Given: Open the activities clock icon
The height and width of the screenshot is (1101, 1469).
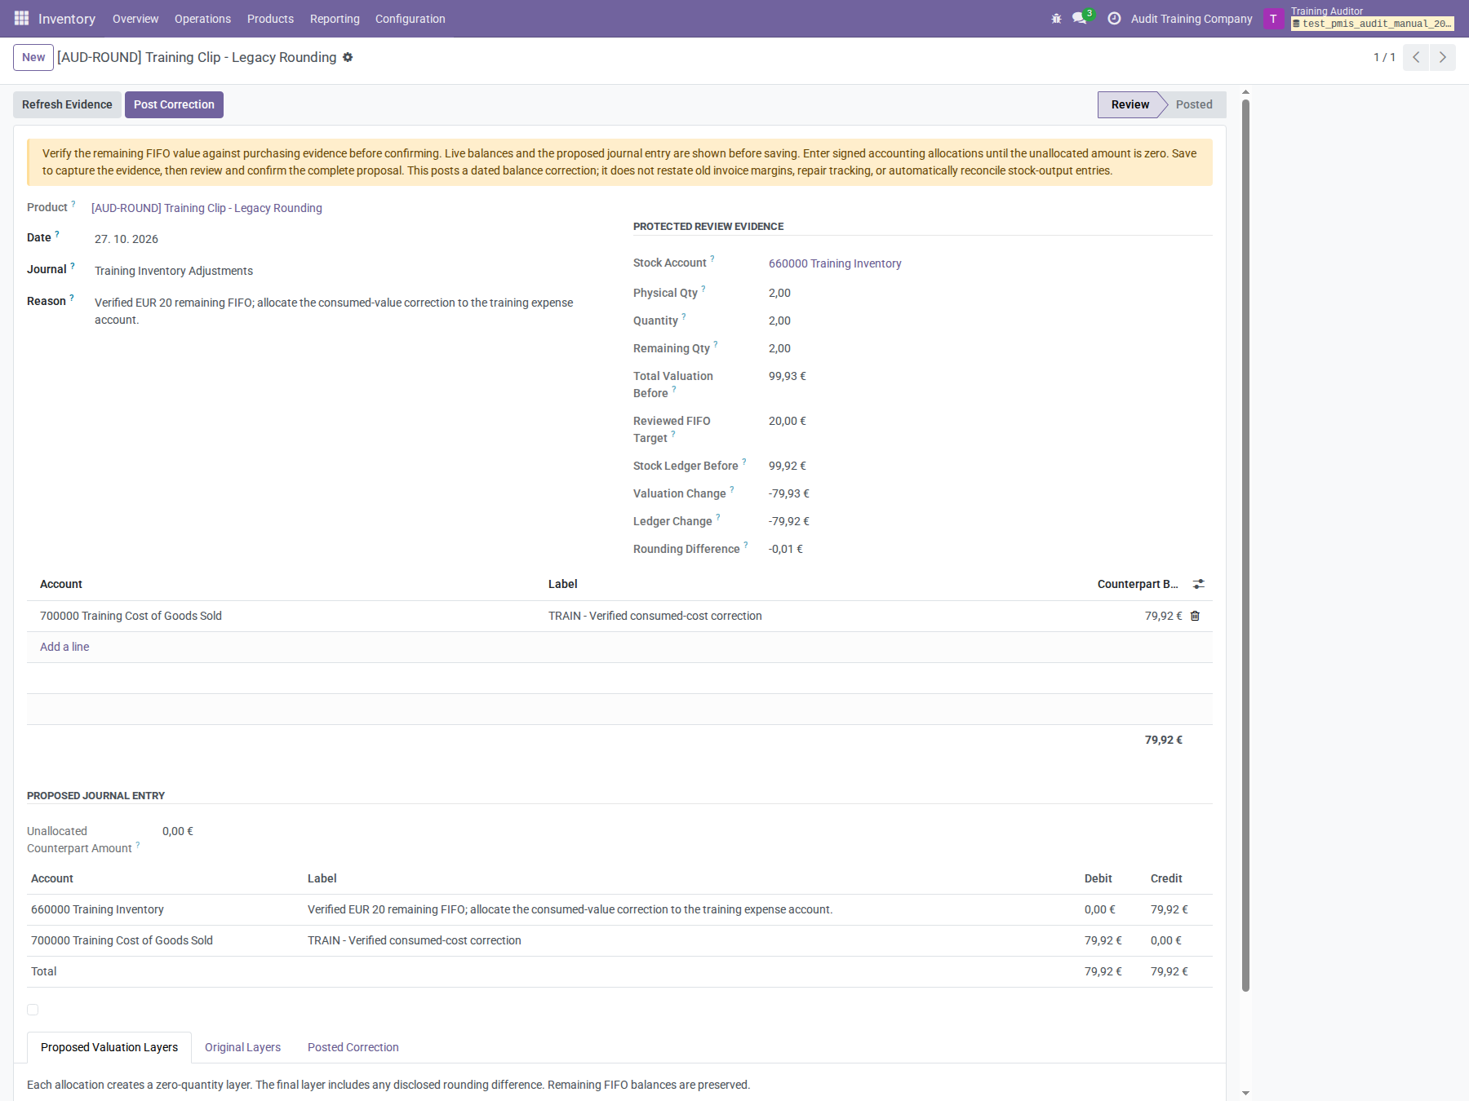Looking at the screenshot, I should [x=1114, y=18].
